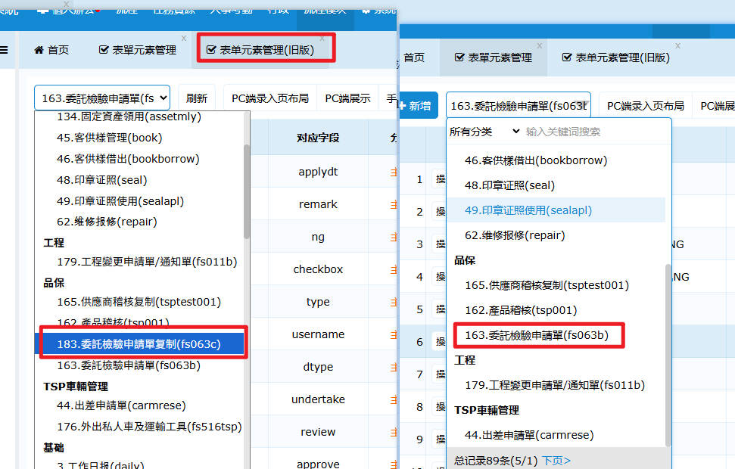Click the 刷新 refresh button

pos(197,98)
